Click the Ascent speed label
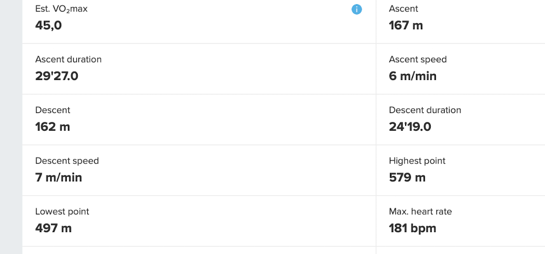 pyautogui.click(x=418, y=60)
